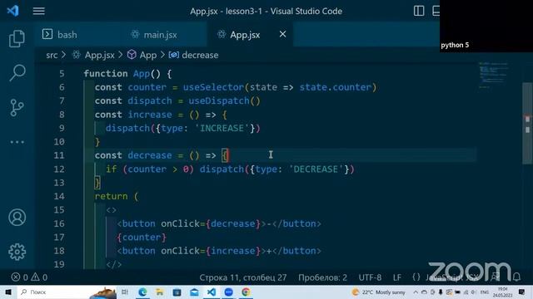Click the warnings count in status bar

point(39,277)
